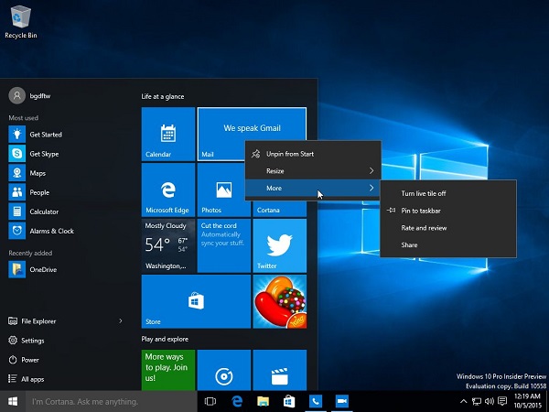Screen dimensions: 549x412
Task: Choose Rate and review
Action: click(448, 228)
